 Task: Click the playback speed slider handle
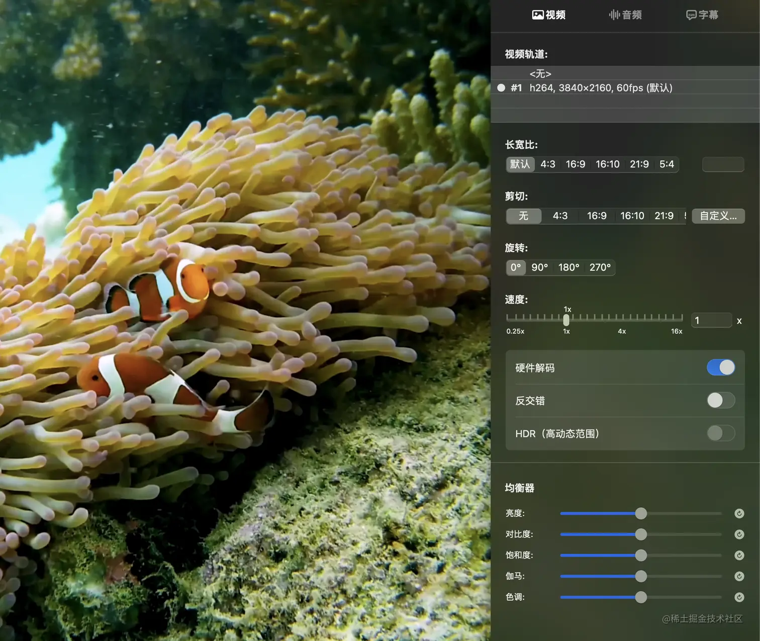[566, 319]
